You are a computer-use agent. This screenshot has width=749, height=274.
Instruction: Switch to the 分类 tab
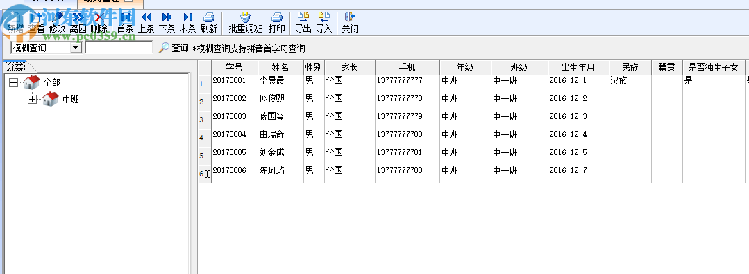(15, 66)
